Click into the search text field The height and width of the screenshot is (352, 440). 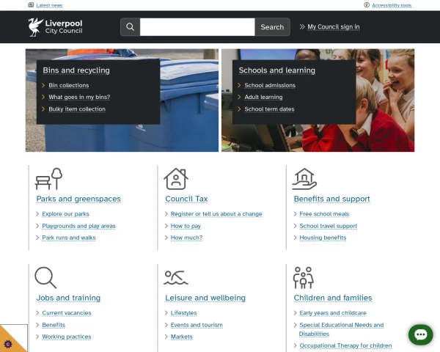pos(197,27)
